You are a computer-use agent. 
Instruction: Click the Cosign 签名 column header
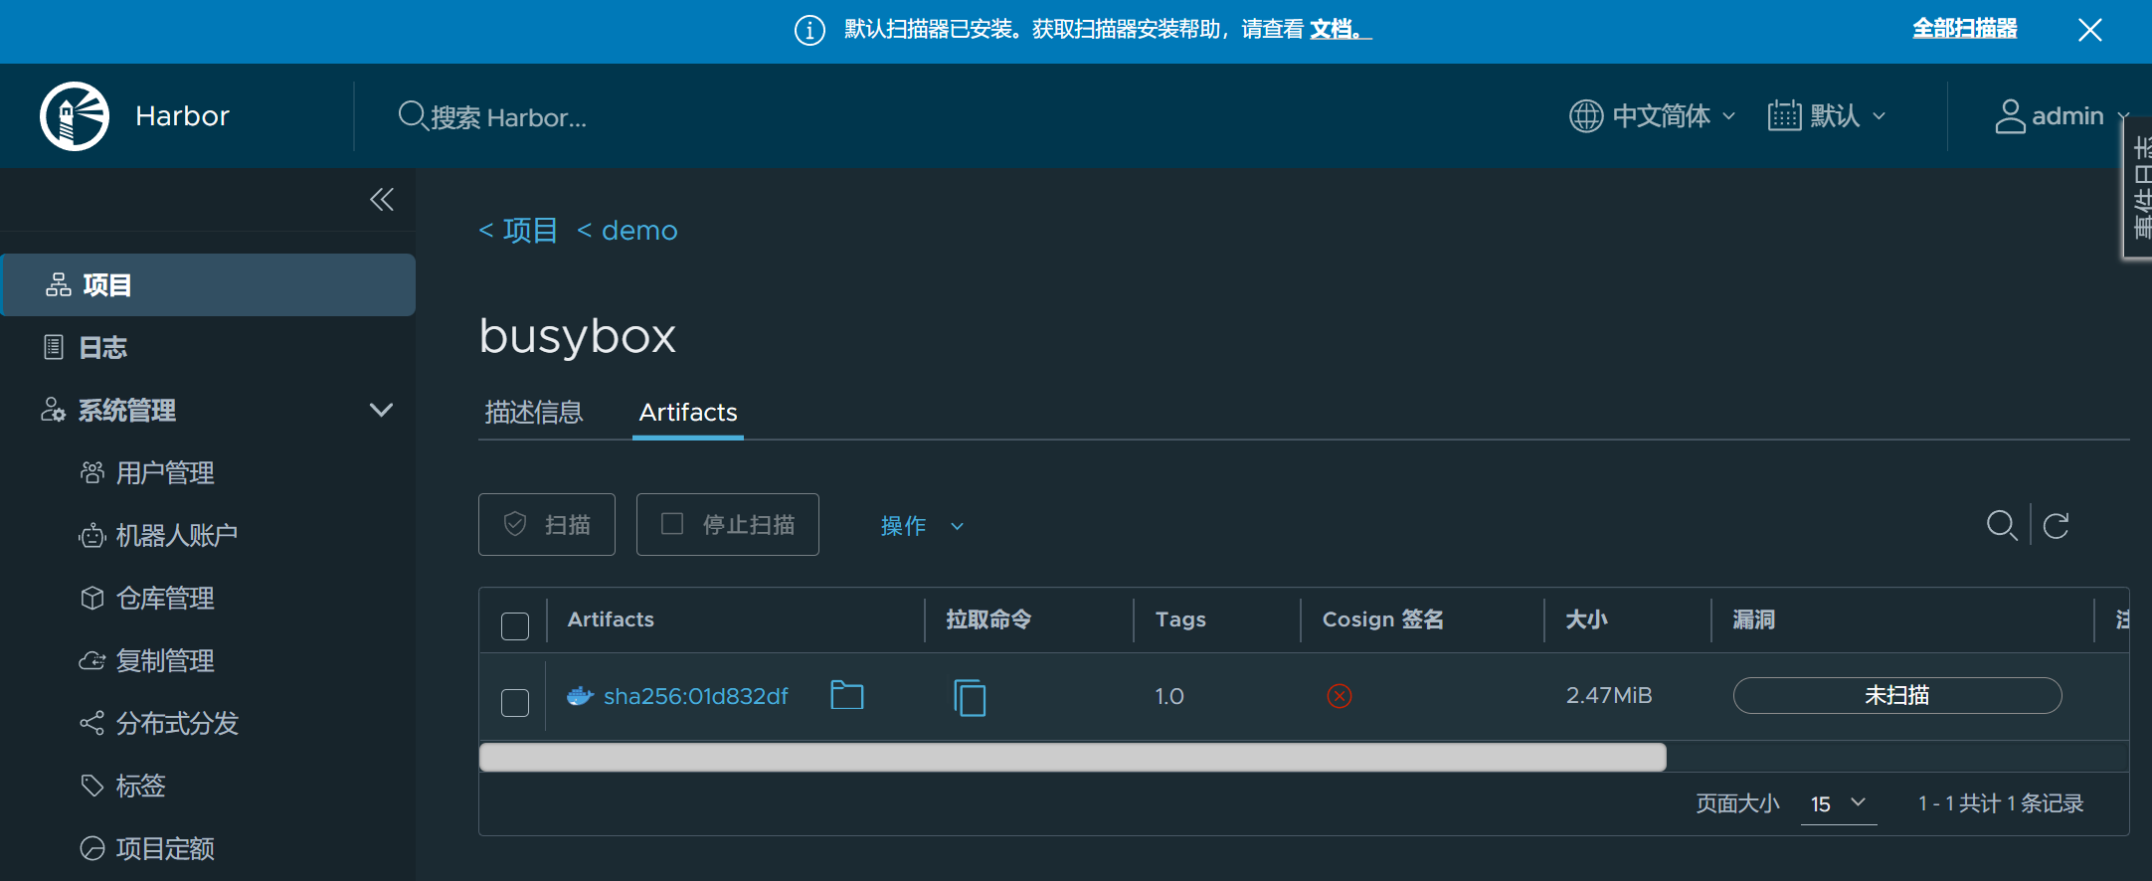click(1383, 618)
